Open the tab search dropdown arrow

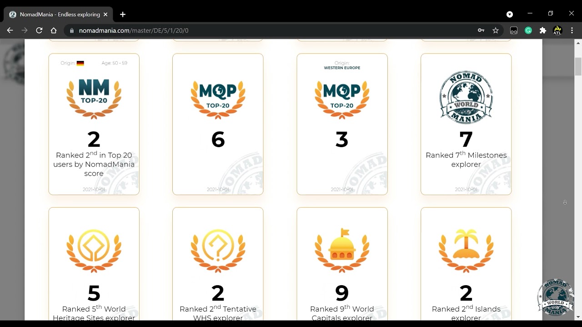[510, 14]
